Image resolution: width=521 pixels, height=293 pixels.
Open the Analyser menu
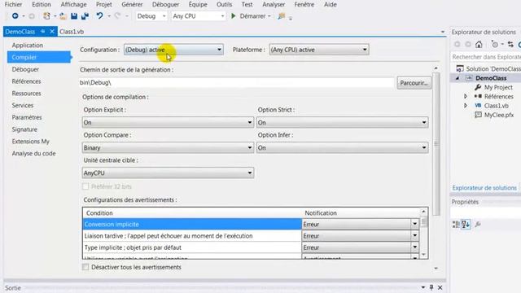(274, 4)
